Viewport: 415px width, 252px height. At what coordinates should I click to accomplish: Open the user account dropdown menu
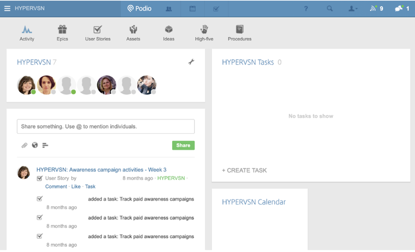(x=353, y=9)
